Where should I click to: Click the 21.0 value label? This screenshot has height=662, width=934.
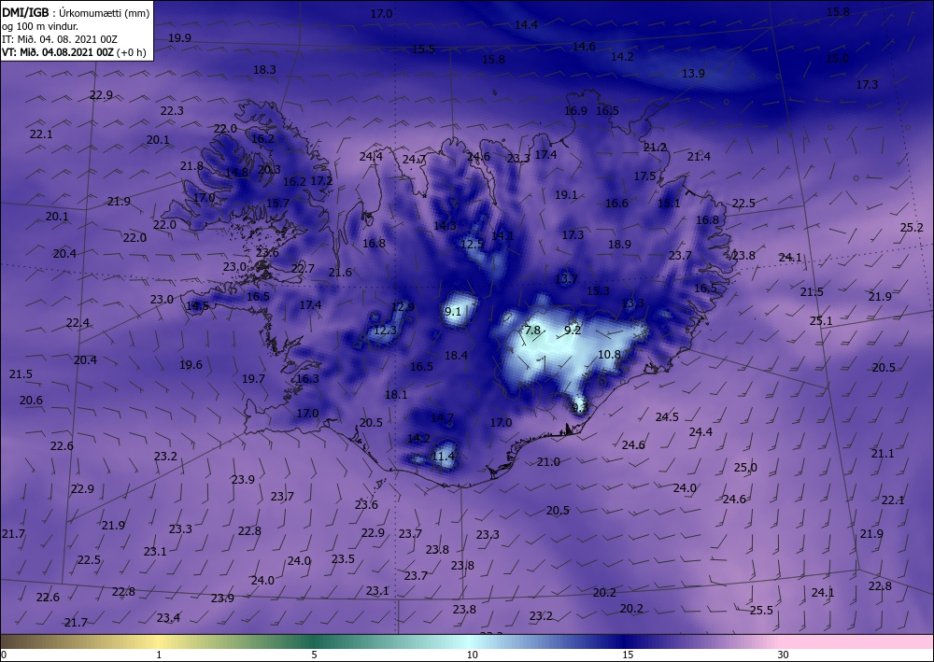[548, 462]
